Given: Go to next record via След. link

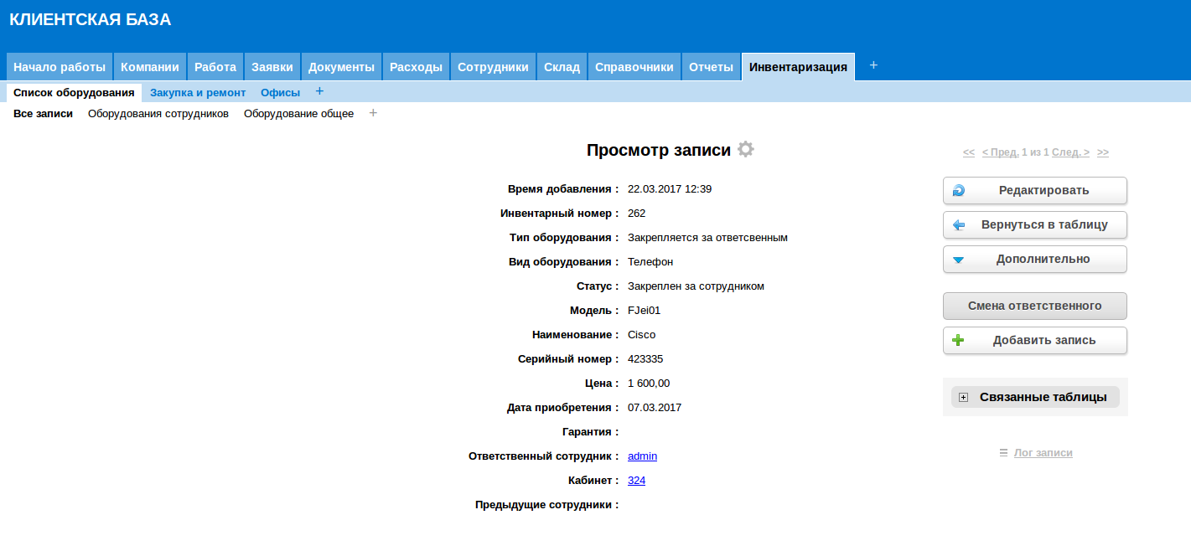Looking at the screenshot, I should point(1070,152).
